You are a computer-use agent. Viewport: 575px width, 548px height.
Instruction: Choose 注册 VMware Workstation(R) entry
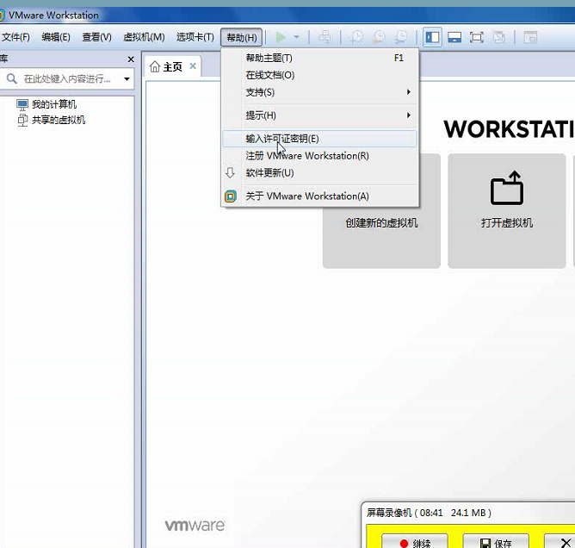coord(319,156)
